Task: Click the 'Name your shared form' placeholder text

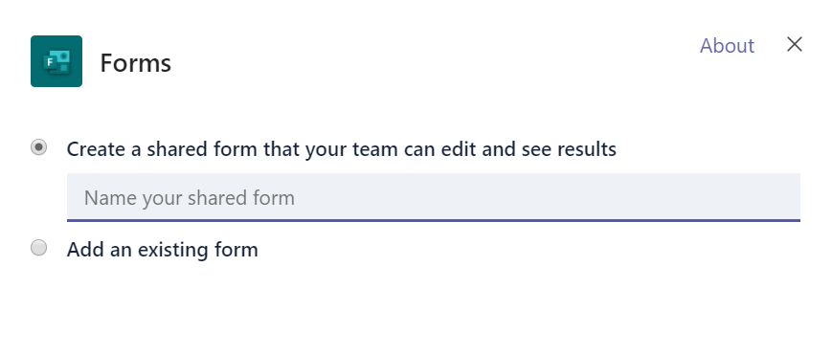Action: click(190, 198)
